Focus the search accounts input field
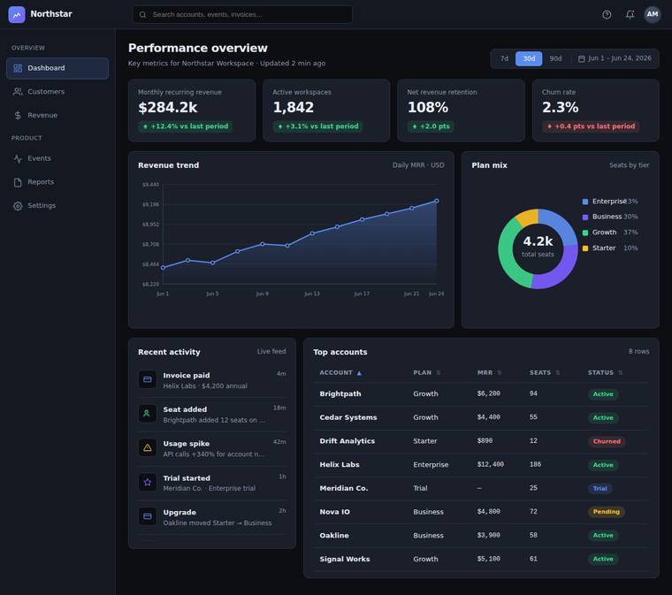Screen dimensions: 672x595 242,14
